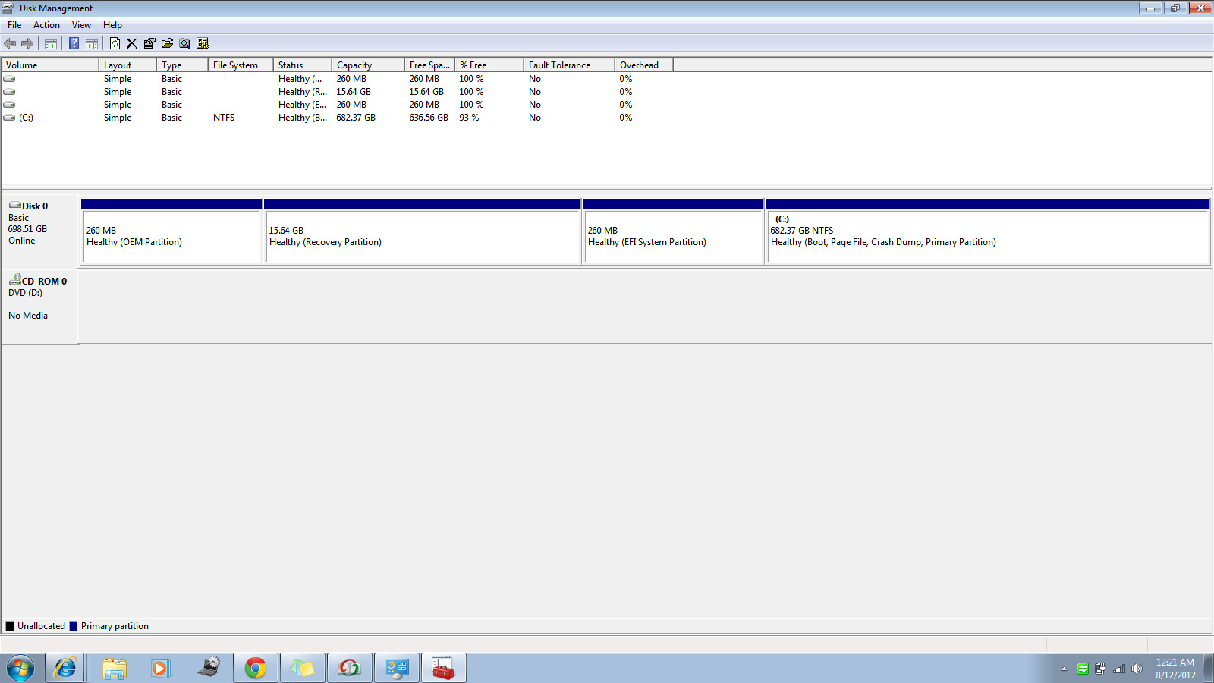Click the power plug battery tray icon

point(1100,669)
